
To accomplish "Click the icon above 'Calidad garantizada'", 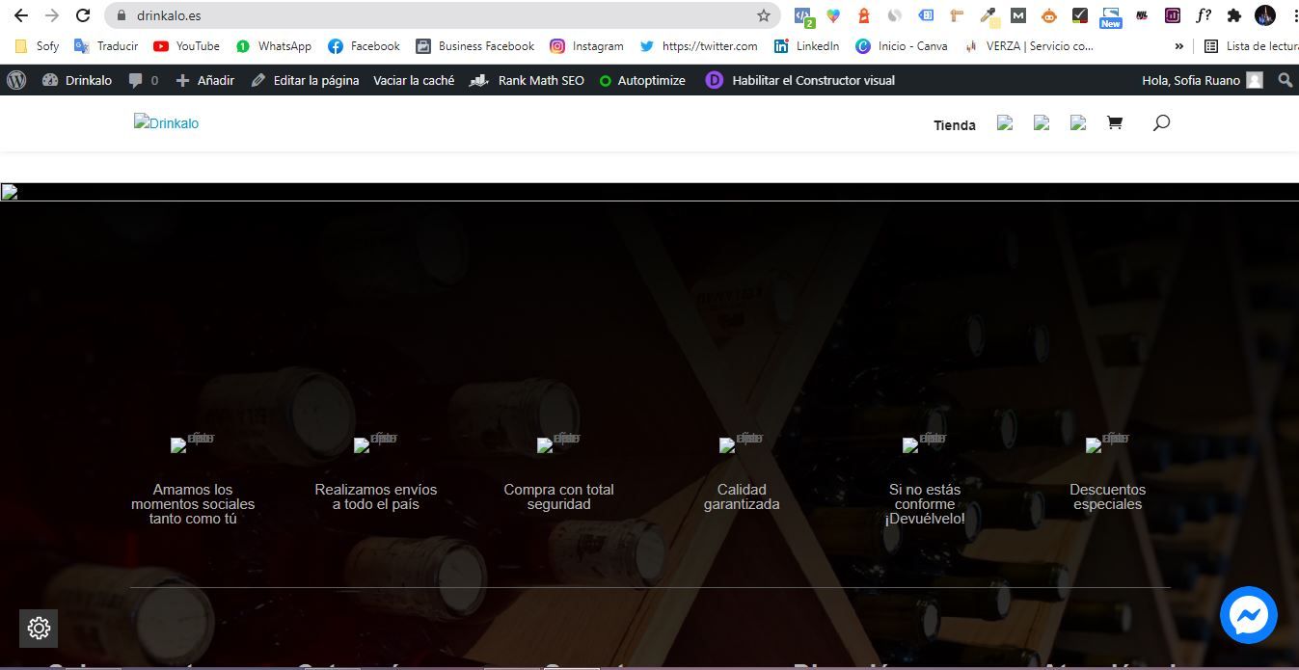I will pos(742,442).
